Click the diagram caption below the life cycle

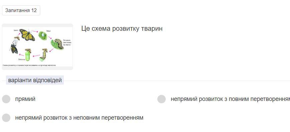(29, 65)
